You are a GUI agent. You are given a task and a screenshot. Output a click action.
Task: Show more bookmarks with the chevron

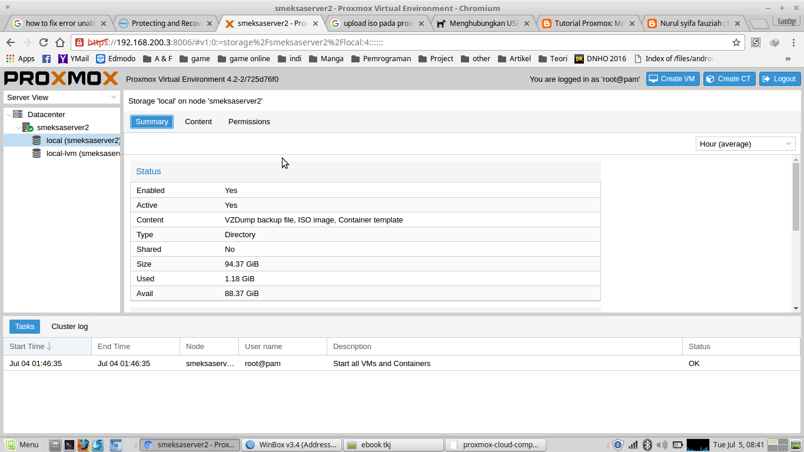click(x=788, y=58)
